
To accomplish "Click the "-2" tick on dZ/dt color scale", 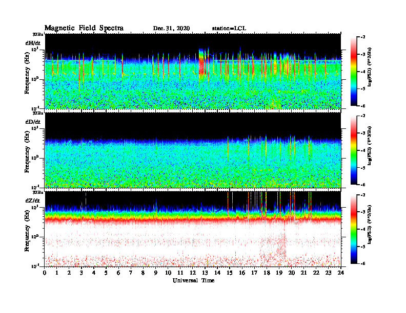I will point(363,195).
